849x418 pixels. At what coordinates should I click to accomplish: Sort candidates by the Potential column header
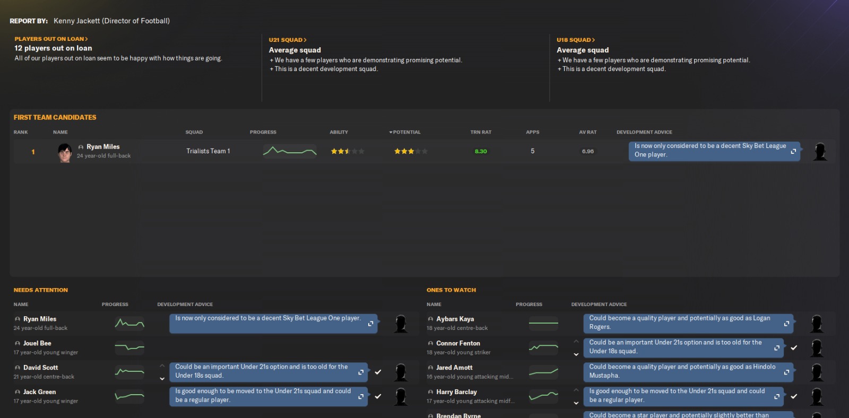(x=406, y=132)
